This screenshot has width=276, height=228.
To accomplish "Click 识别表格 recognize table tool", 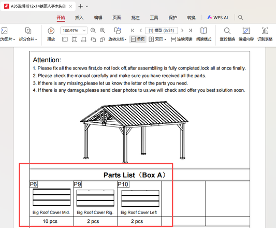I will click(x=265, y=34).
